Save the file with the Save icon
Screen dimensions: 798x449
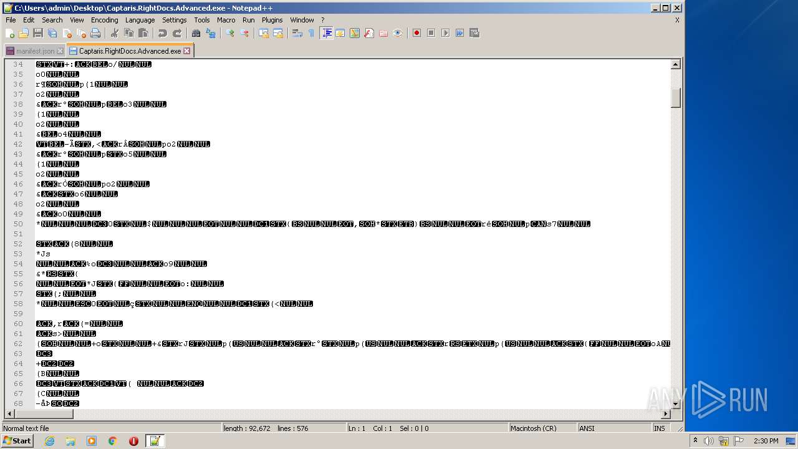[x=38, y=33]
